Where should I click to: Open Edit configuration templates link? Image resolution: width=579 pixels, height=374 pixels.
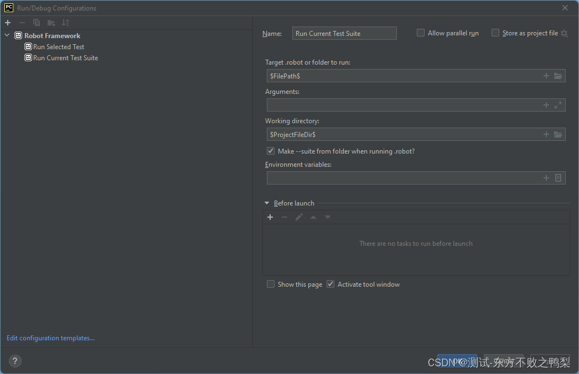click(x=50, y=338)
